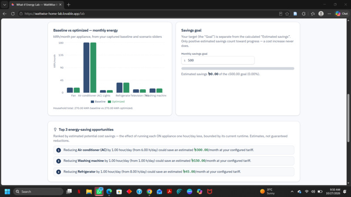Open Microsoft Store from taskbar
351x197 pixels.
tap(119, 192)
